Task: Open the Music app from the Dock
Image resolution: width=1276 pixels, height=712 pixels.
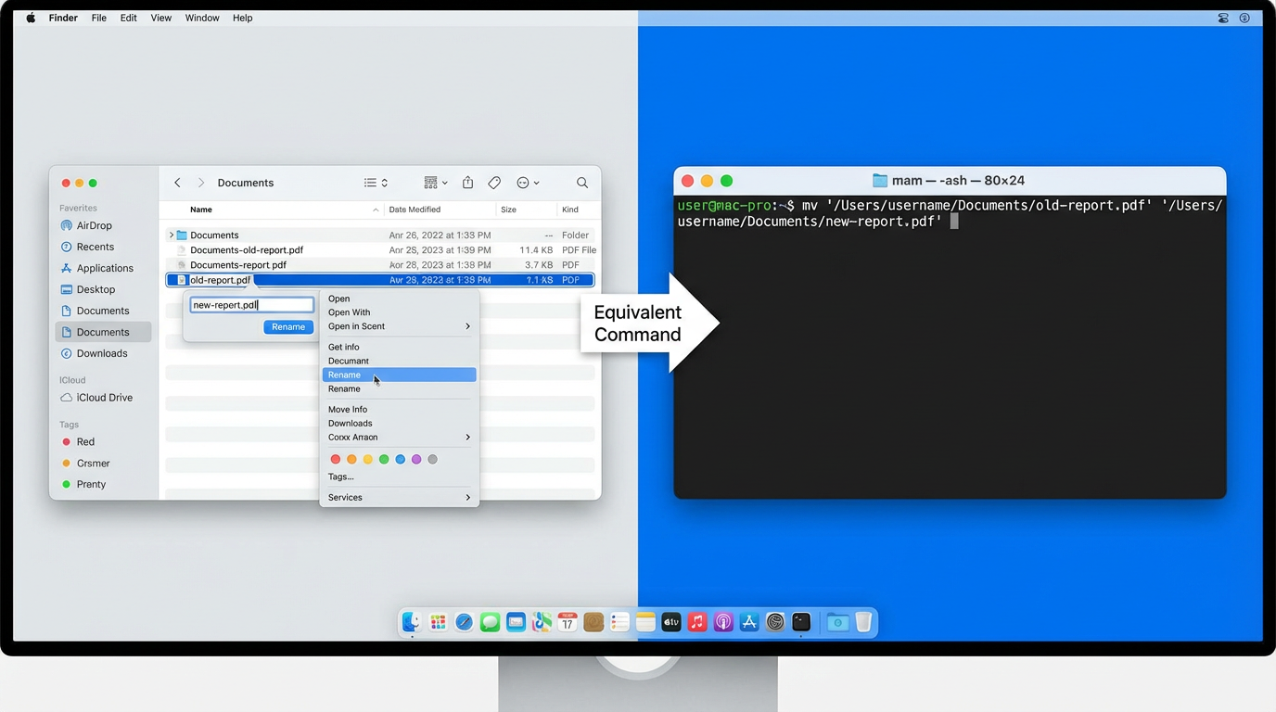Action: [696, 622]
